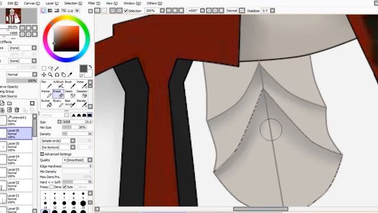
Task: Show the color wheel panel
Action: coord(43,11)
